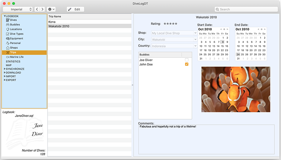Select the Trips airplane icon
Viewport: 281px width, 160px height.
tap(8, 52)
